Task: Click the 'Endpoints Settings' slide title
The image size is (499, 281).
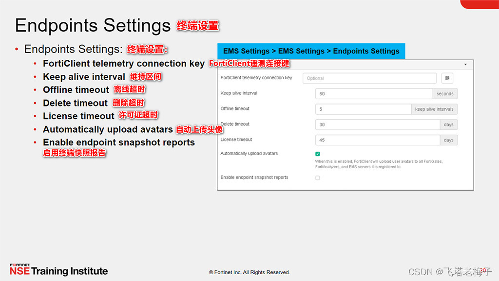Action: tap(93, 25)
